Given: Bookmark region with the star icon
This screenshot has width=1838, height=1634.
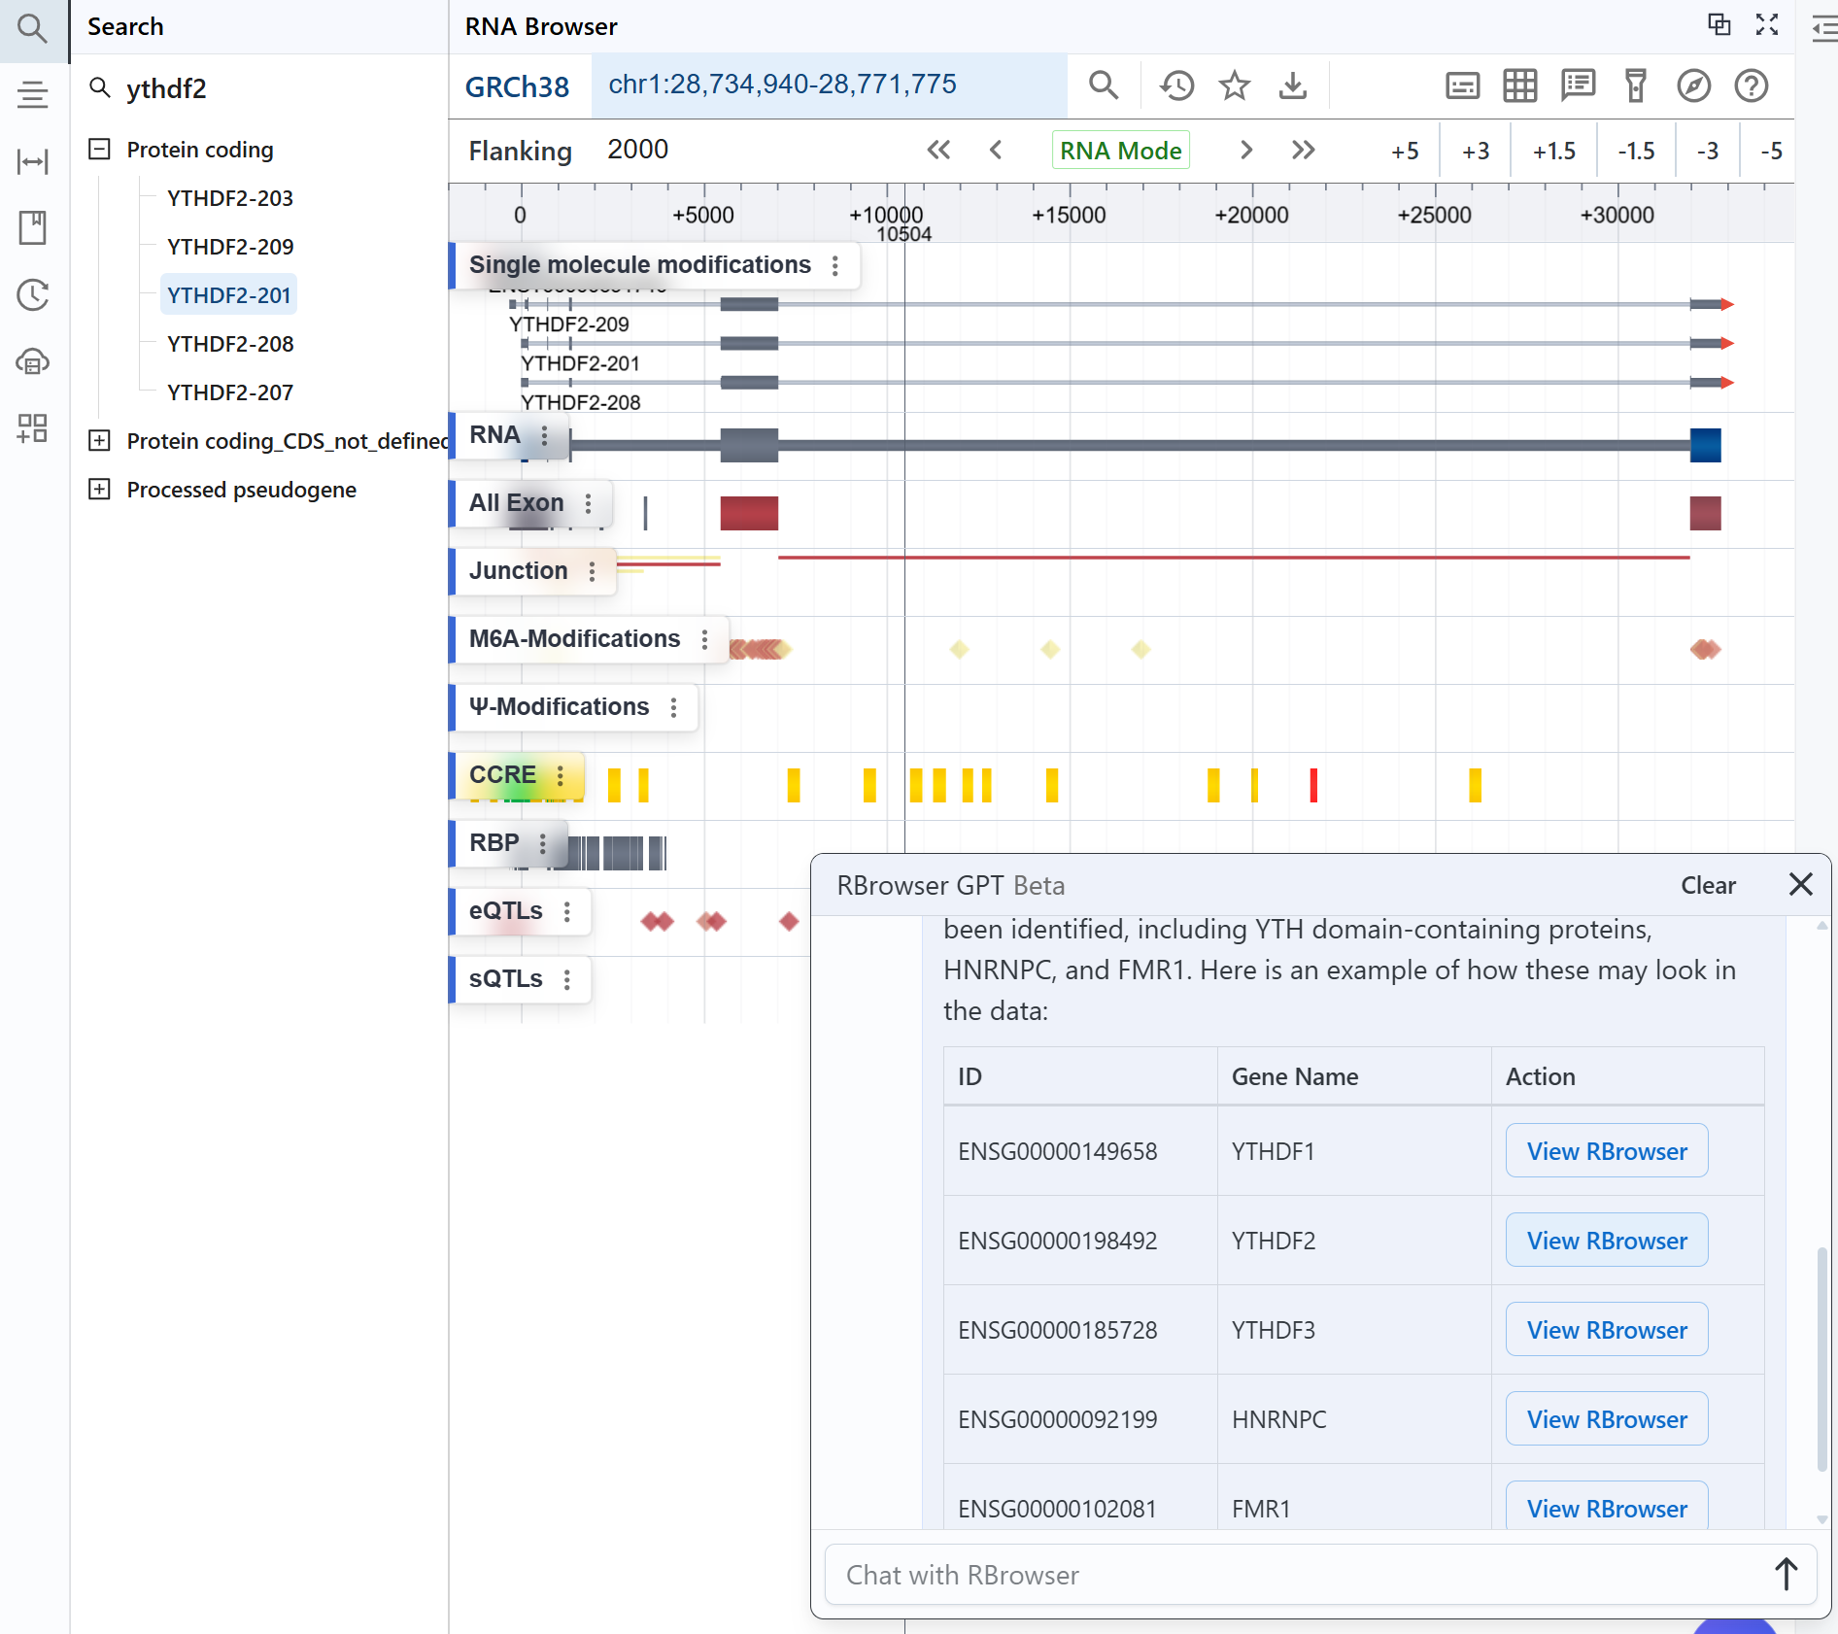Looking at the screenshot, I should click(1234, 85).
